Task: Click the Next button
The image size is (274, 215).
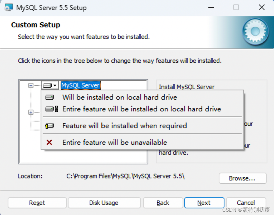Action: (204, 203)
